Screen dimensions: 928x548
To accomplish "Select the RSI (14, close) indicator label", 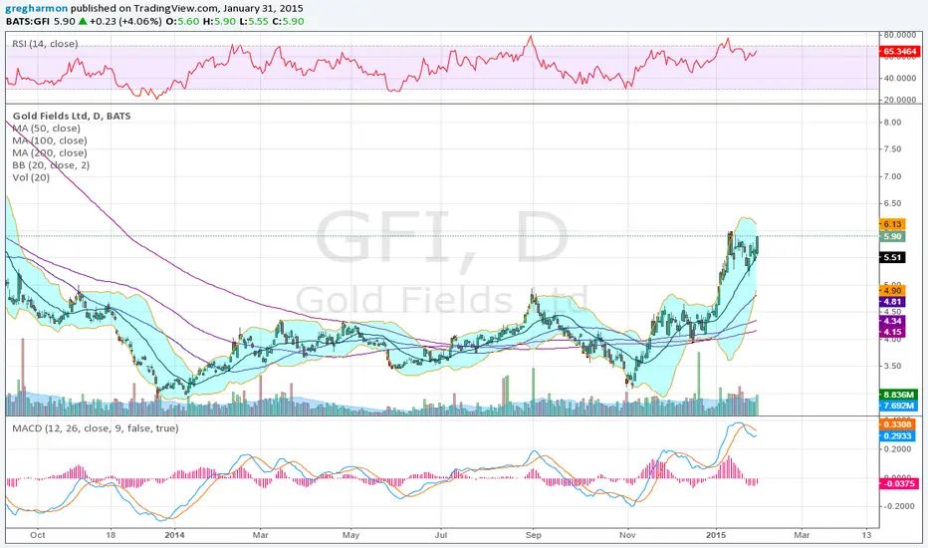I will point(45,44).
